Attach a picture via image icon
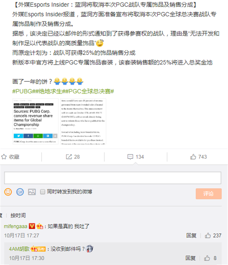This screenshot has height=265, width=228. click(32, 192)
